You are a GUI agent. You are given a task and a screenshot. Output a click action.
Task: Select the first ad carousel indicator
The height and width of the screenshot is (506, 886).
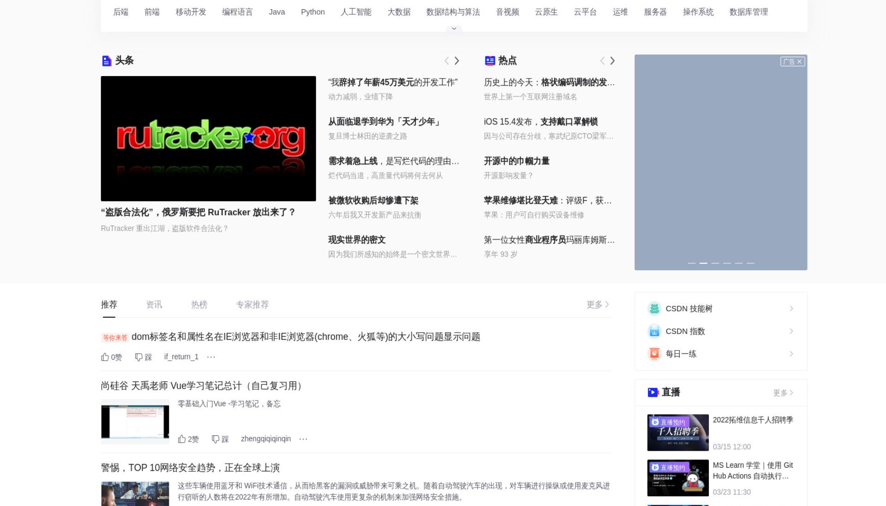[691, 263]
